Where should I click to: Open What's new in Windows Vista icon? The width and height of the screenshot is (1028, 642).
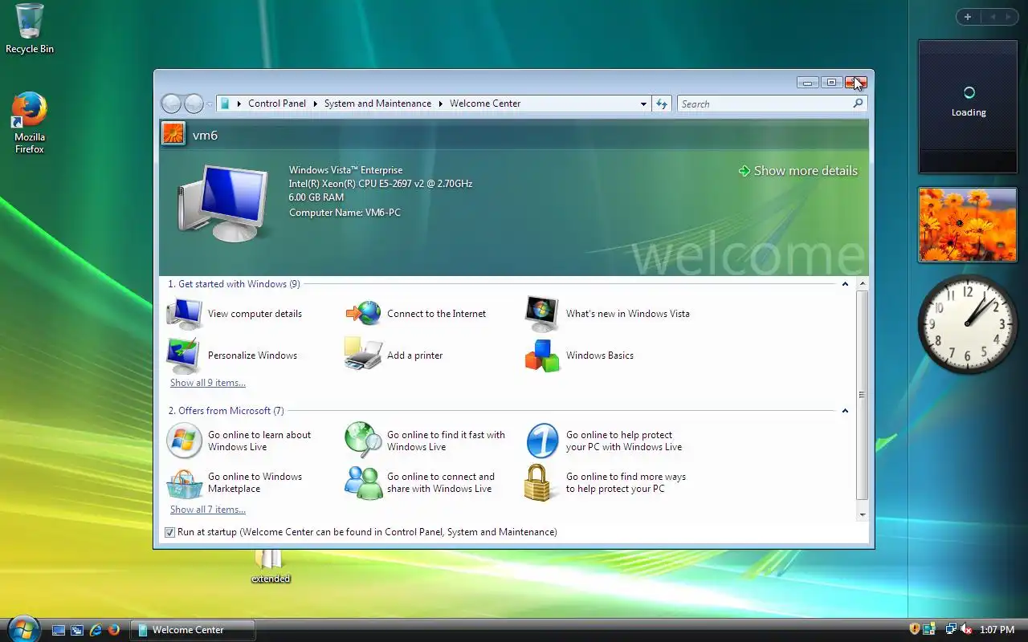pyautogui.click(x=542, y=314)
